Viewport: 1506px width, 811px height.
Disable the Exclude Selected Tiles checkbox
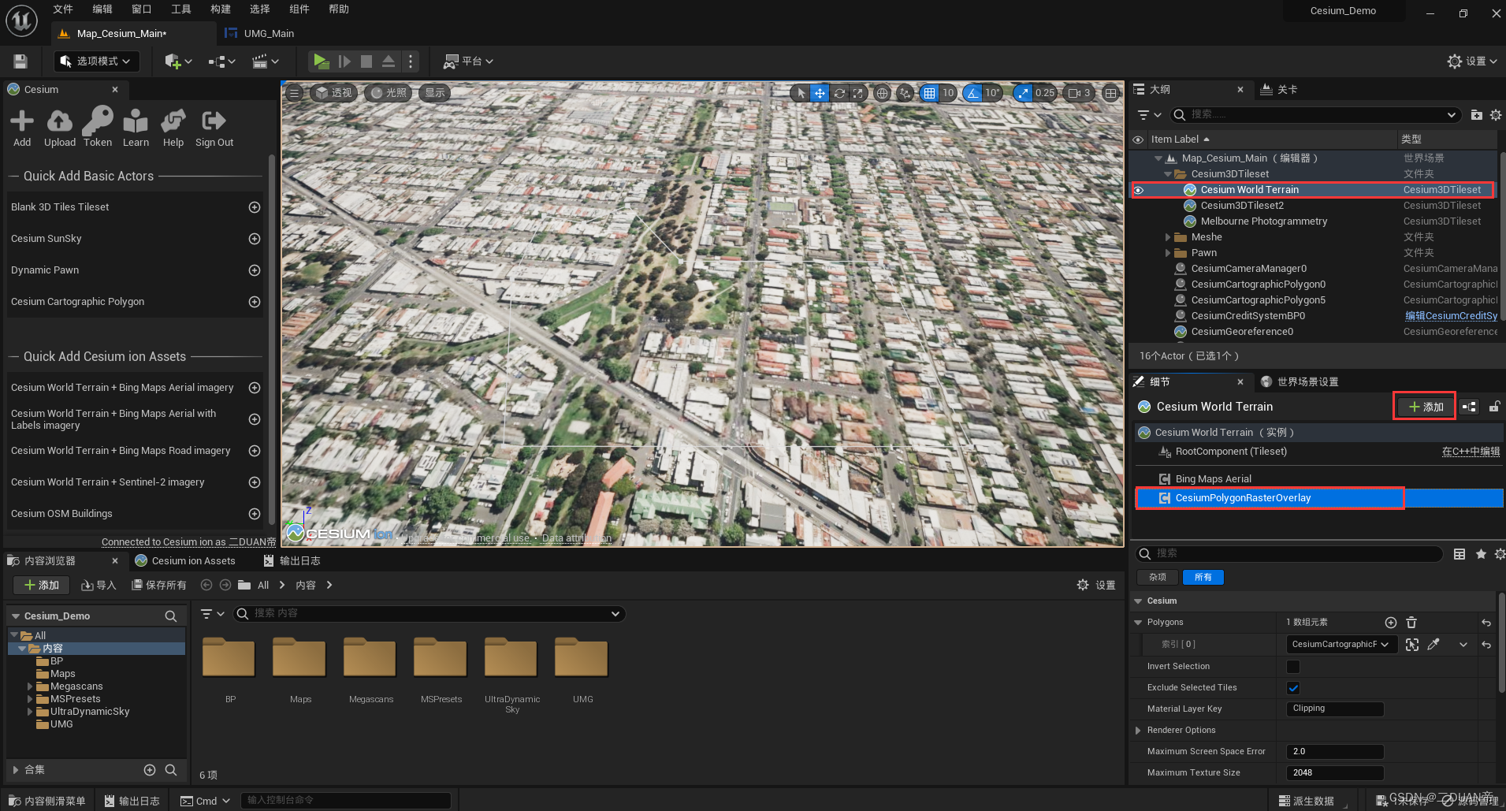coord(1292,687)
